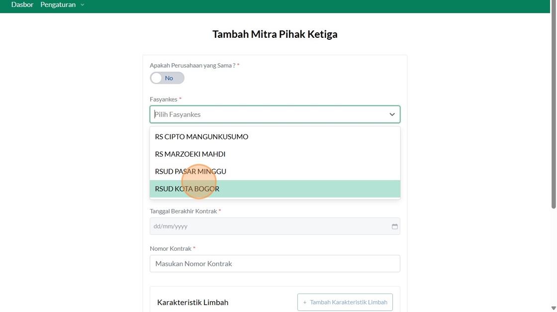557x312 pixels.
Task: Choose RS MARZOEKI MAHDI from list
Action: (190, 154)
